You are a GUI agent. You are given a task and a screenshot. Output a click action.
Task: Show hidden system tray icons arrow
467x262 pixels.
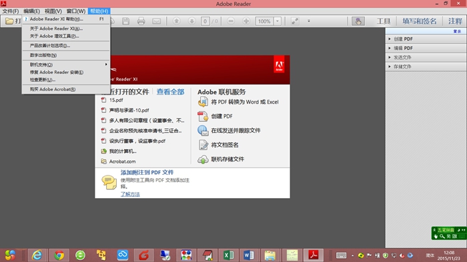coord(352,255)
